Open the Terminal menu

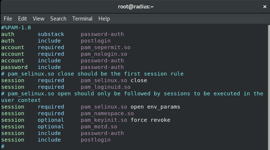[x=82, y=18]
